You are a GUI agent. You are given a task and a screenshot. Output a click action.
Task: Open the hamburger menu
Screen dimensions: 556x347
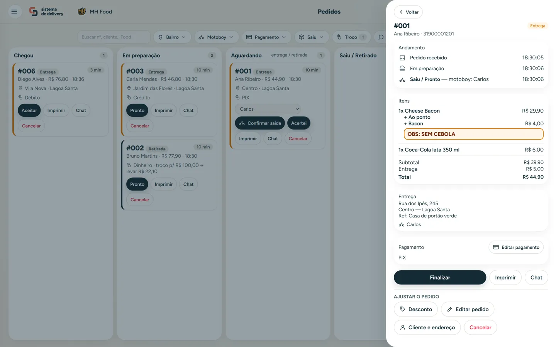click(14, 12)
